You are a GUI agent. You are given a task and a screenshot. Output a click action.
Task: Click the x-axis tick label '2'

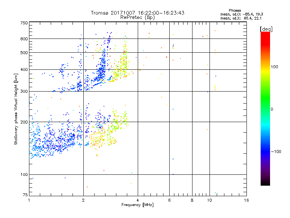[83, 200]
